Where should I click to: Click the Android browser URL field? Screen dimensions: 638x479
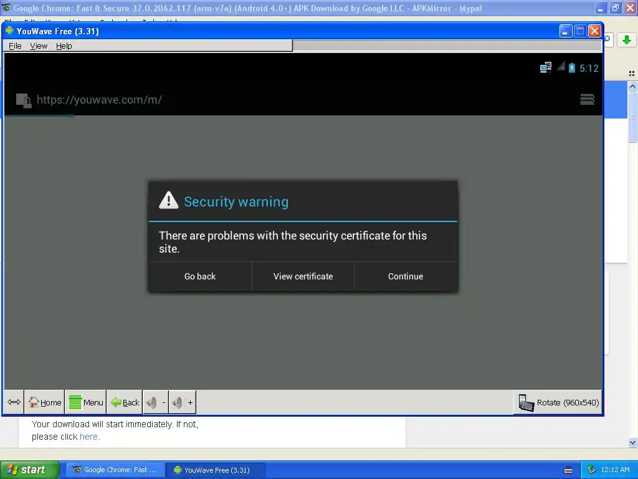pos(99,100)
